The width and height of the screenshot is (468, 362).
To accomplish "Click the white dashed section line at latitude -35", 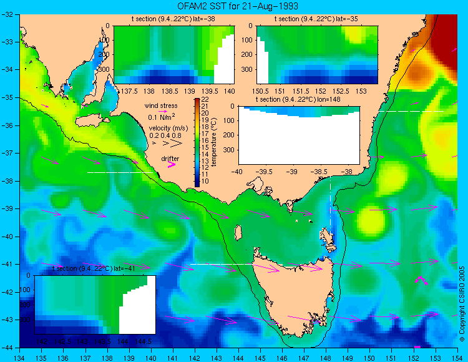I will click(x=411, y=111).
